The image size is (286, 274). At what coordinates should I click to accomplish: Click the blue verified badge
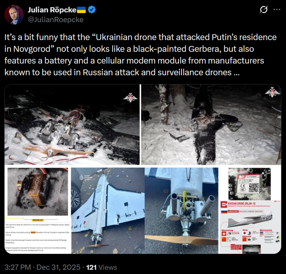(x=92, y=10)
